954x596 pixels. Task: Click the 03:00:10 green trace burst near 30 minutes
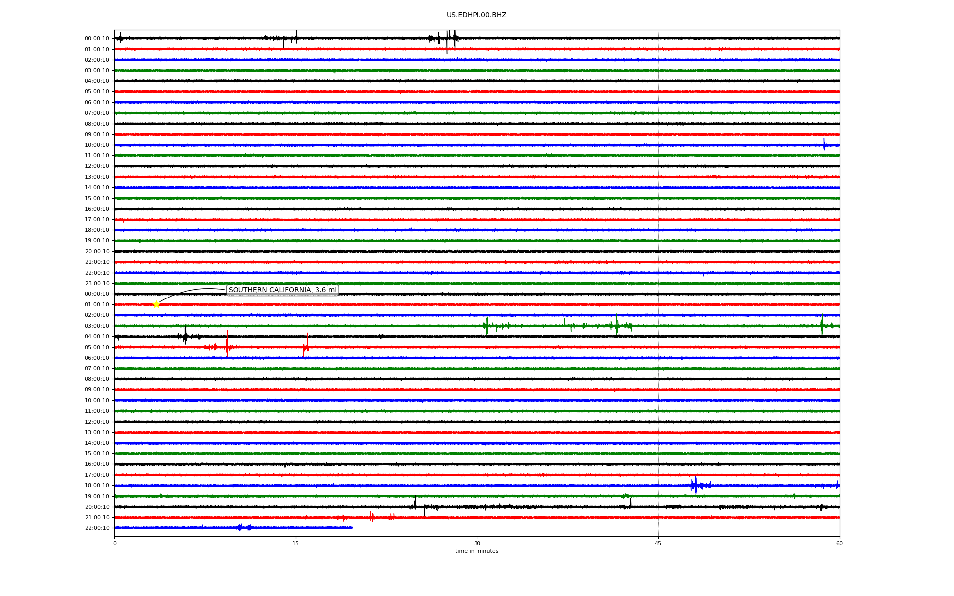coord(487,326)
